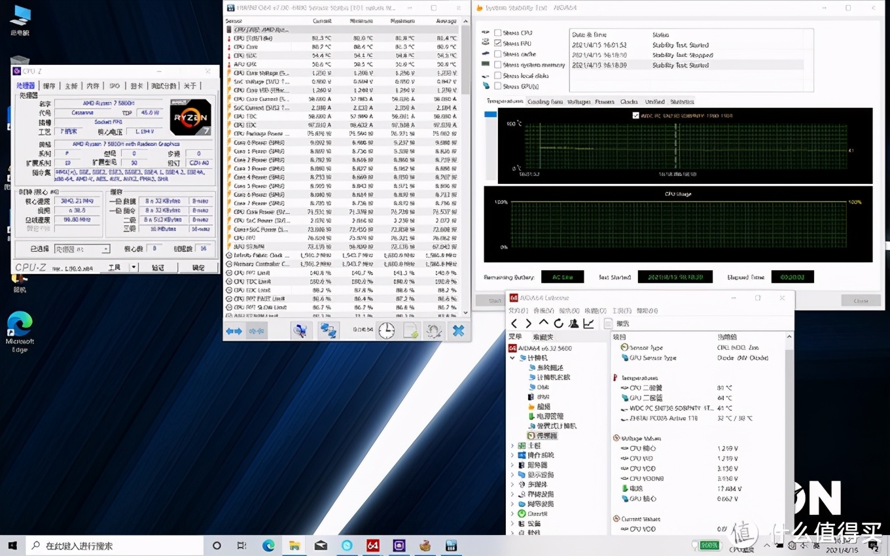Click the AIDA64 icon in the Windows taskbar

click(x=373, y=546)
